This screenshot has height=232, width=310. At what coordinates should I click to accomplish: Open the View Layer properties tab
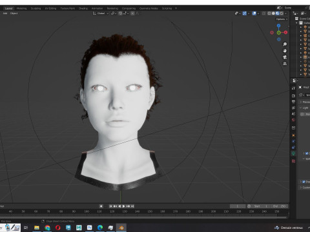tap(293, 108)
